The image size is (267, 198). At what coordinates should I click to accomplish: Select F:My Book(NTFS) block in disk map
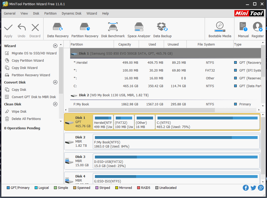tap(176, 142)
